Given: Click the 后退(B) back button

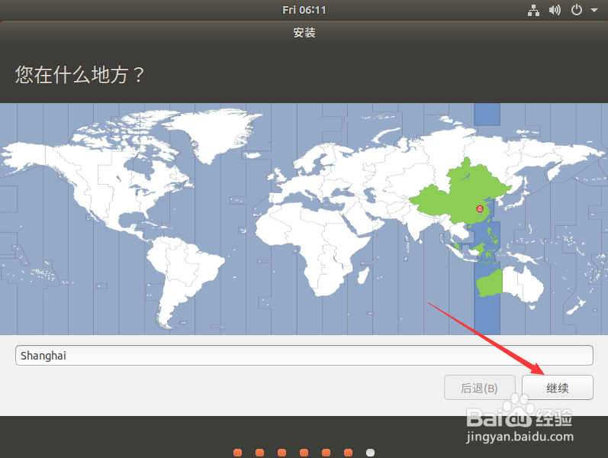Looking at the screenshot, I should pos(479,387).
